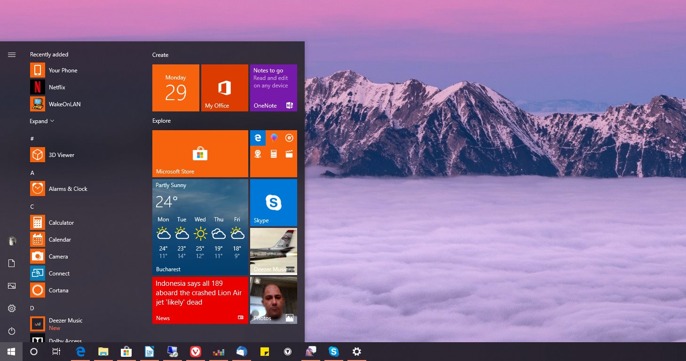686x361 pixels.
Task: Open 3D Viewer app entry
Action: coord(84,155)
